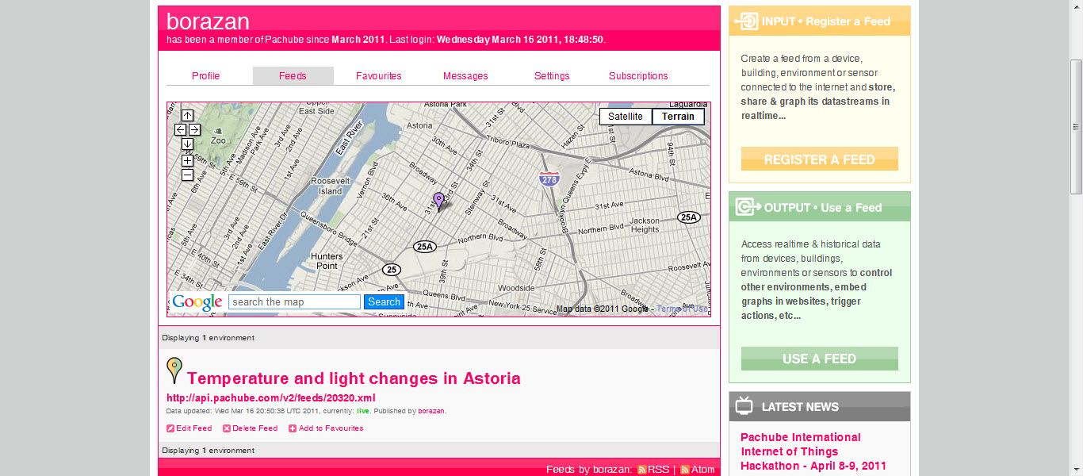
Task: Go to the Subscriptions tab
Action: click(638, 76)
